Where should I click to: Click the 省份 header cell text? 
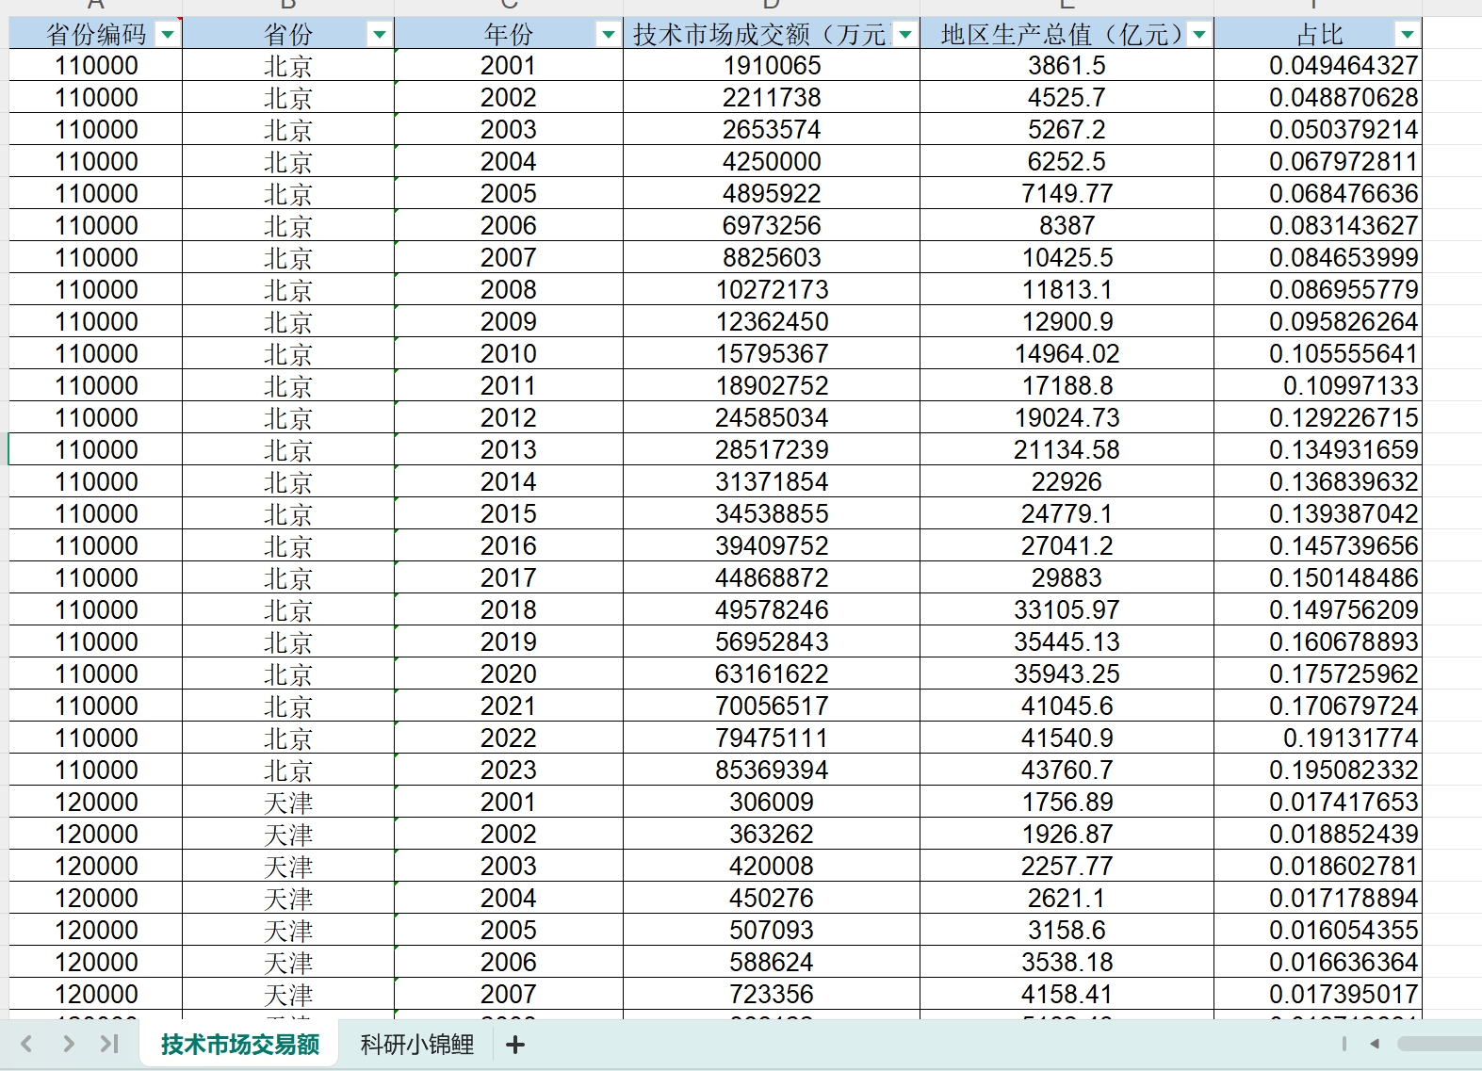(288, 35)
